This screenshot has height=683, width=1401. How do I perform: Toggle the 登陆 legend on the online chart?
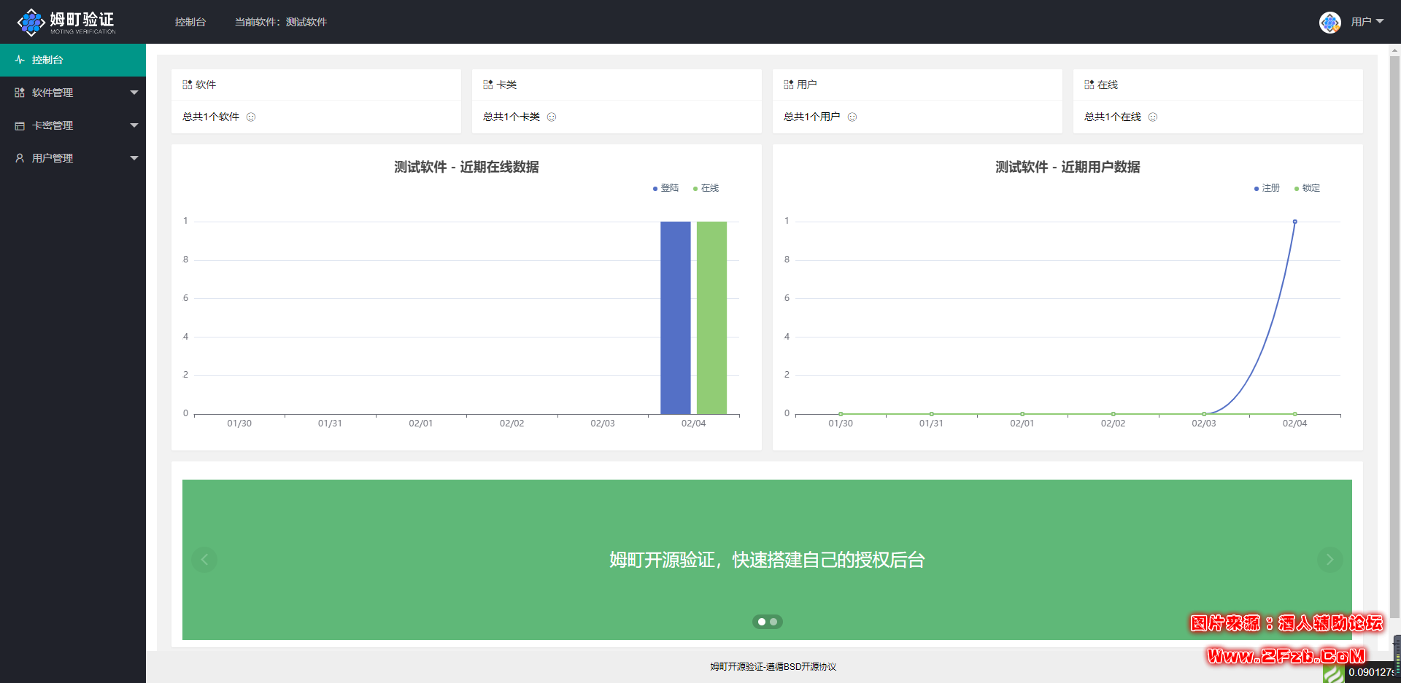point(665,188)
